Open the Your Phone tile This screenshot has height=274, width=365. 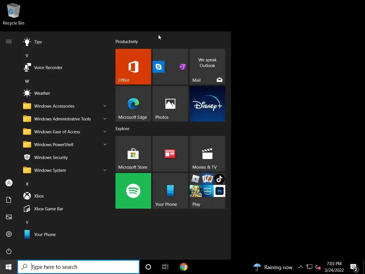[170, 191]
